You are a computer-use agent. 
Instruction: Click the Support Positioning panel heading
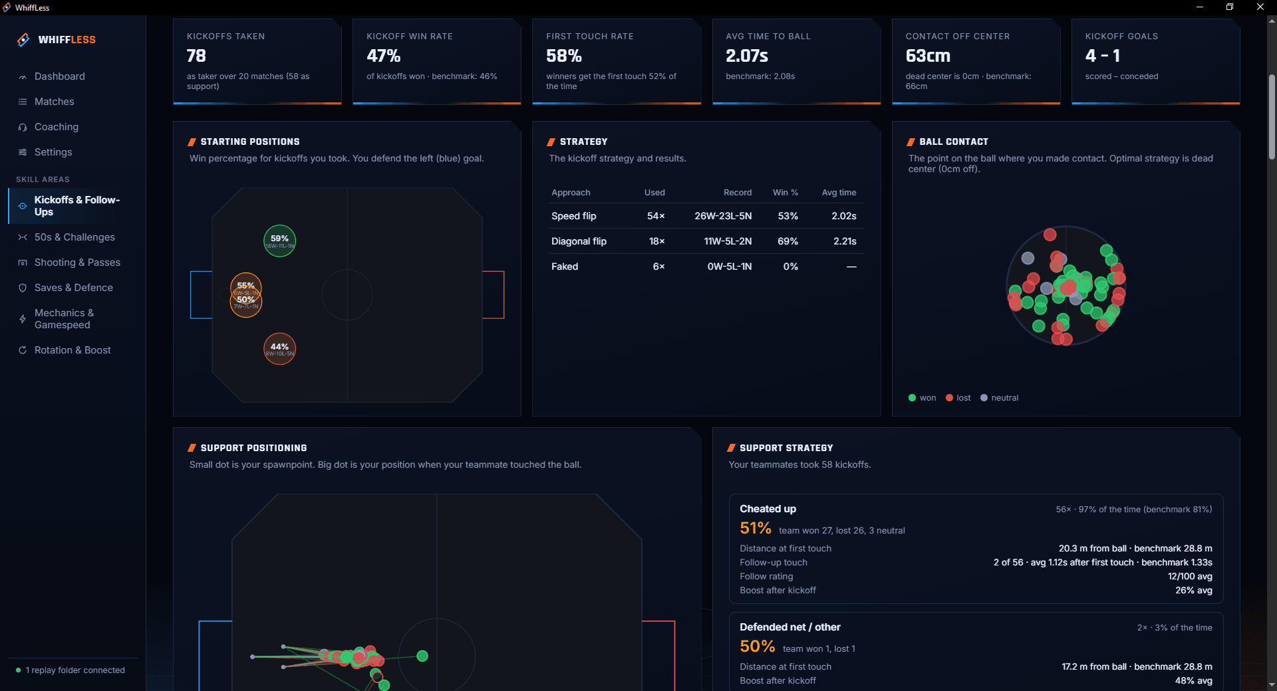tap(253, 448)
